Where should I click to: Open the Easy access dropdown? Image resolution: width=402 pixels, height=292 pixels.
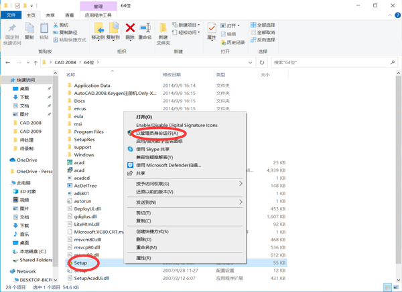click(x=186, y=32)
